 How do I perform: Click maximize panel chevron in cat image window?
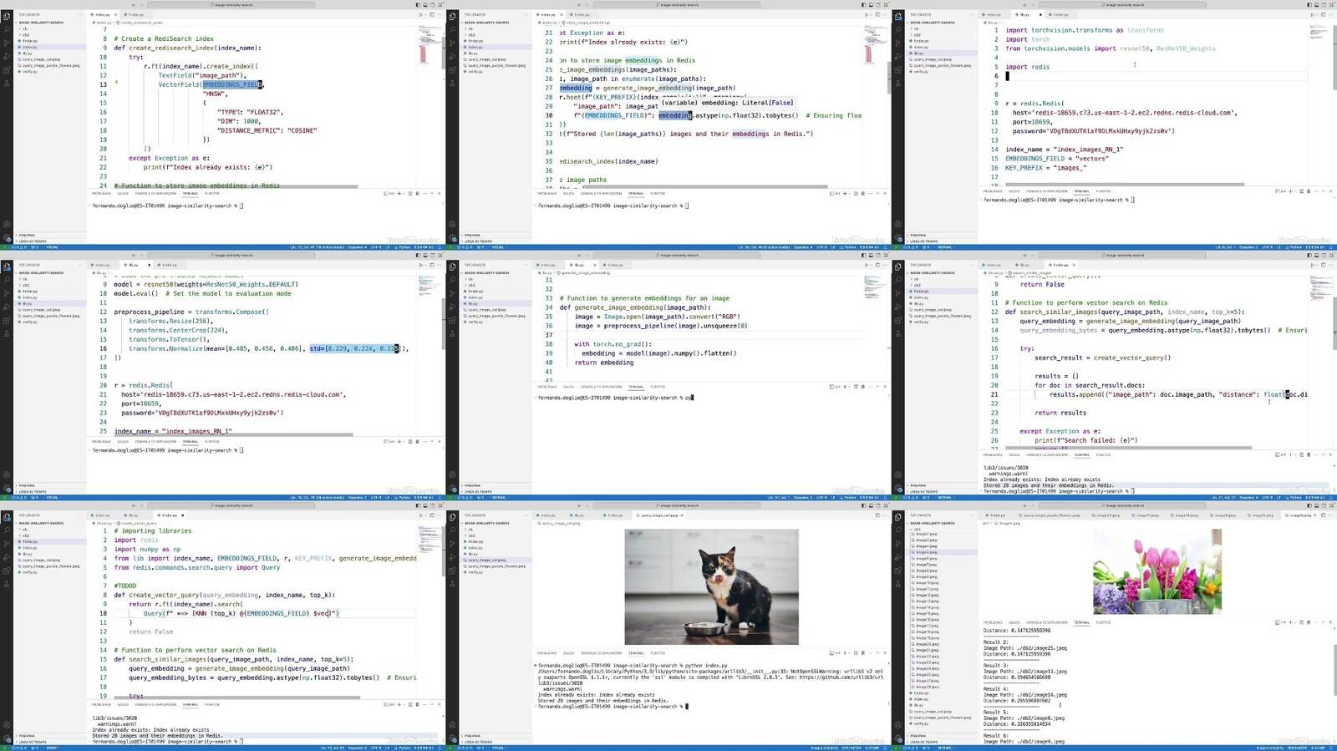point(877,652)
